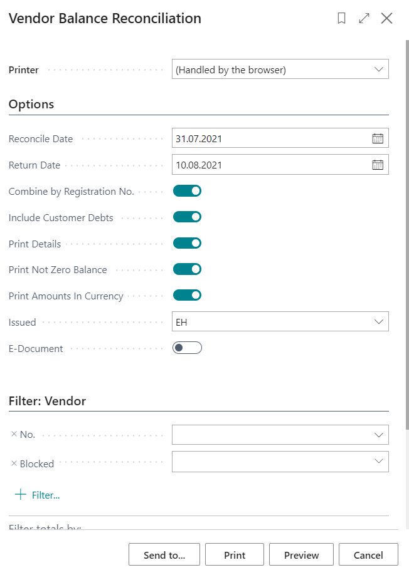Expand dialog with the maximize arrows icon
The image size is (409, 575).
click(364, 18)
